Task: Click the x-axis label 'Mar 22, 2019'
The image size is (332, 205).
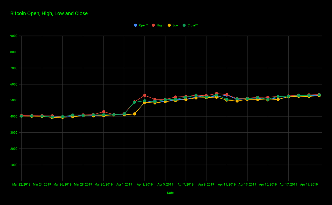Action: coord(21,185)
